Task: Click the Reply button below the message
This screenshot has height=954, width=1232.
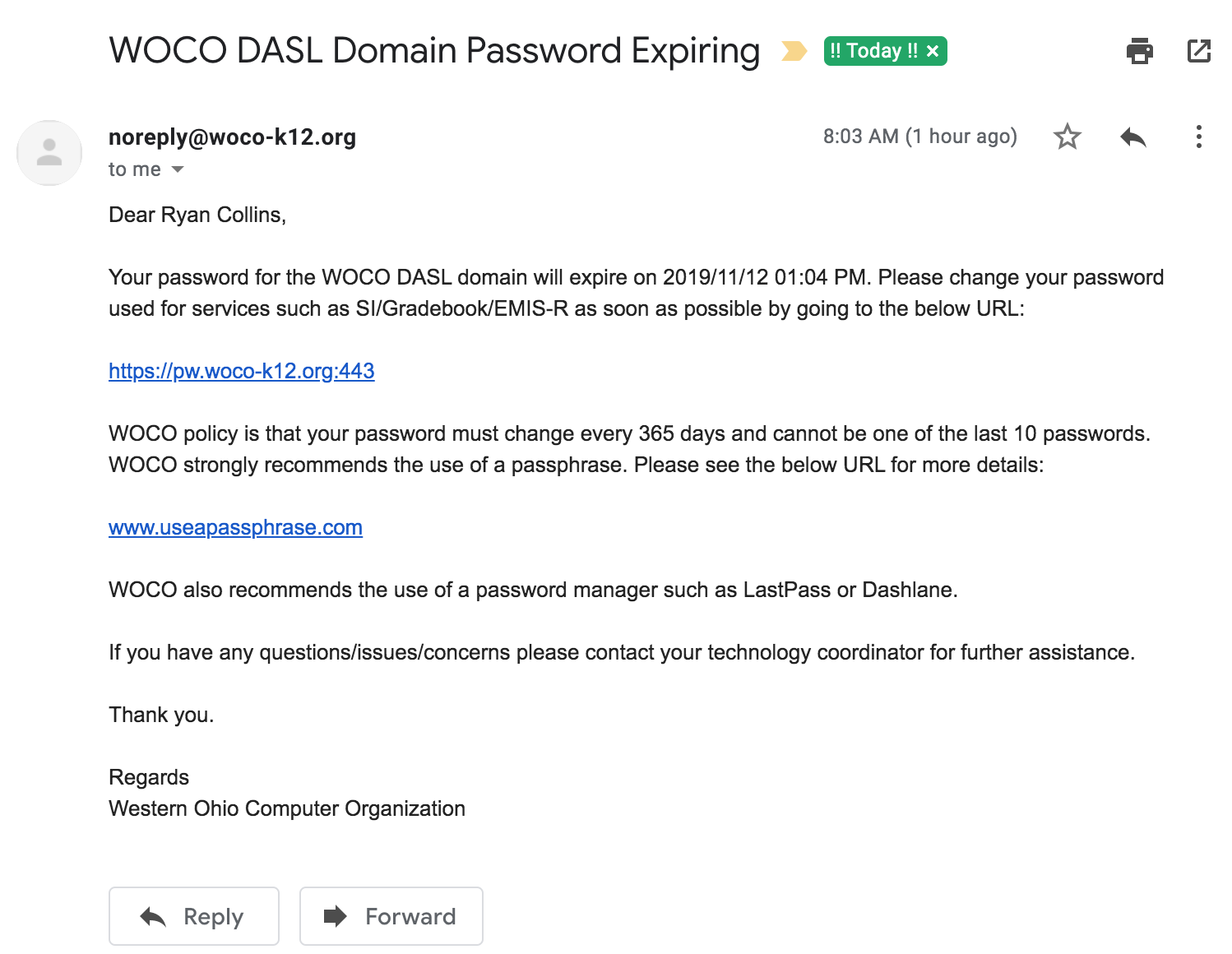Action: point(194,916)
